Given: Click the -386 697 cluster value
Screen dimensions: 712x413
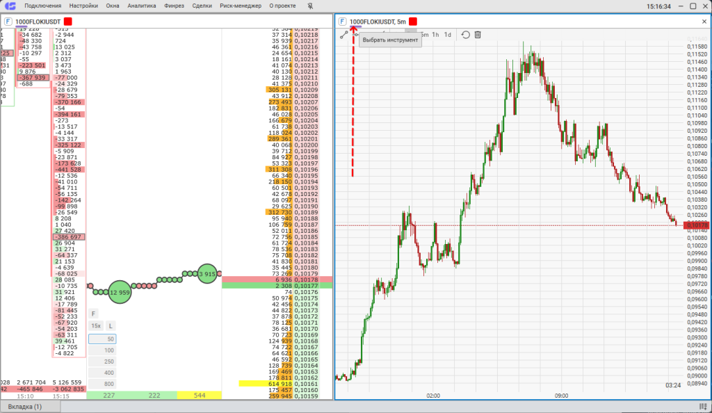Looking at the screenshot, I should pos(69,237).
